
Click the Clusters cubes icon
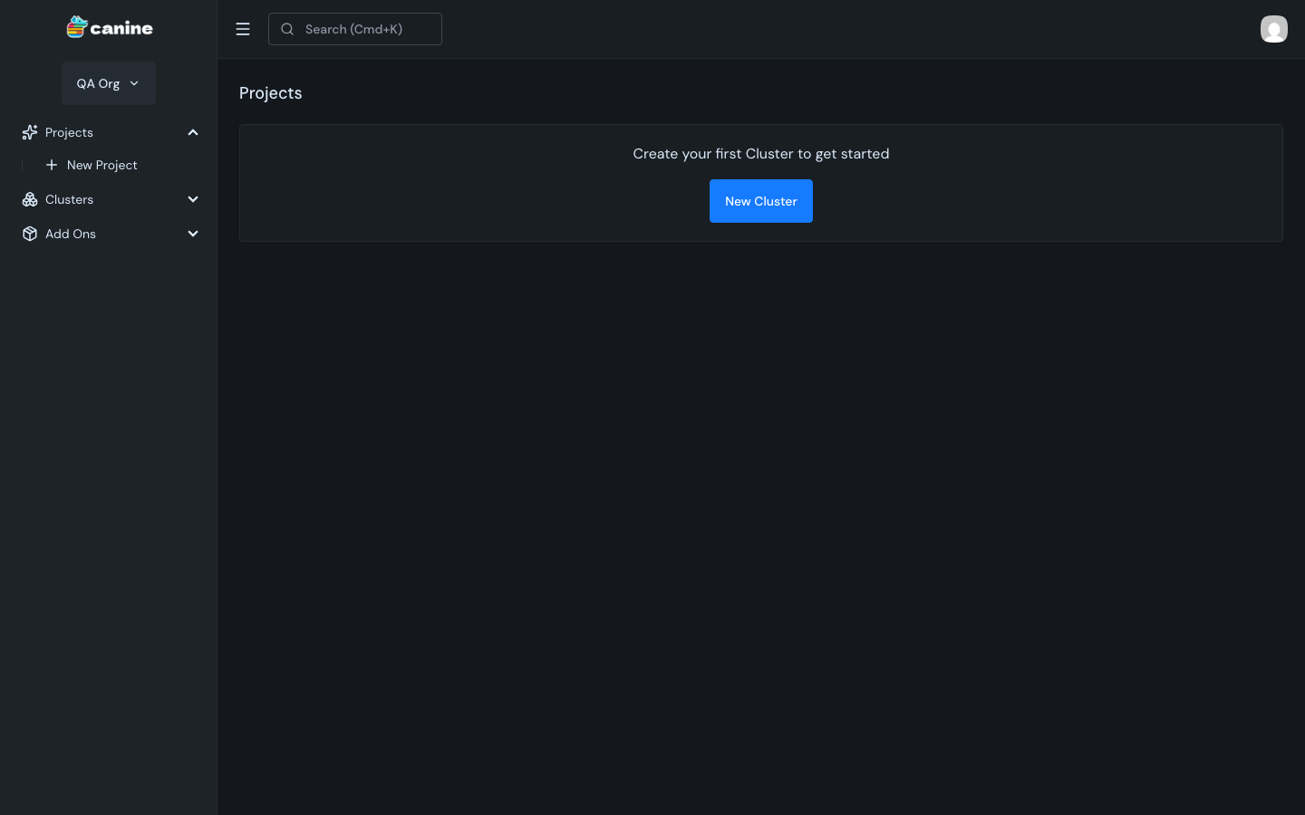click(30, 199)
